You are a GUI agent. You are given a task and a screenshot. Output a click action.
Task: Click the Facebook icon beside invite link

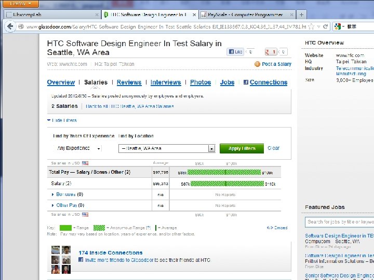pos(81,260)
